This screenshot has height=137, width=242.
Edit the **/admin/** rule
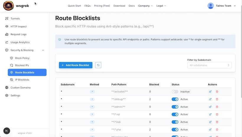pyautogui.click(x=210, y=107)
